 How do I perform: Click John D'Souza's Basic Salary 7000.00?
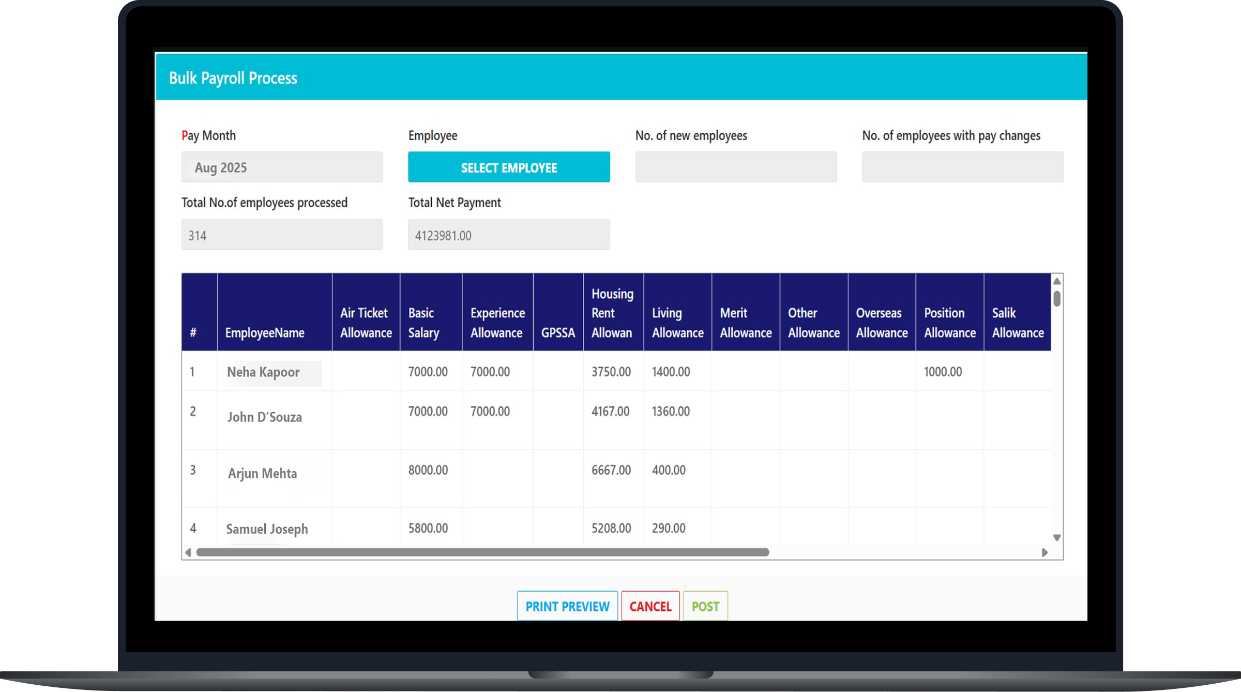(x=428, y=411)
